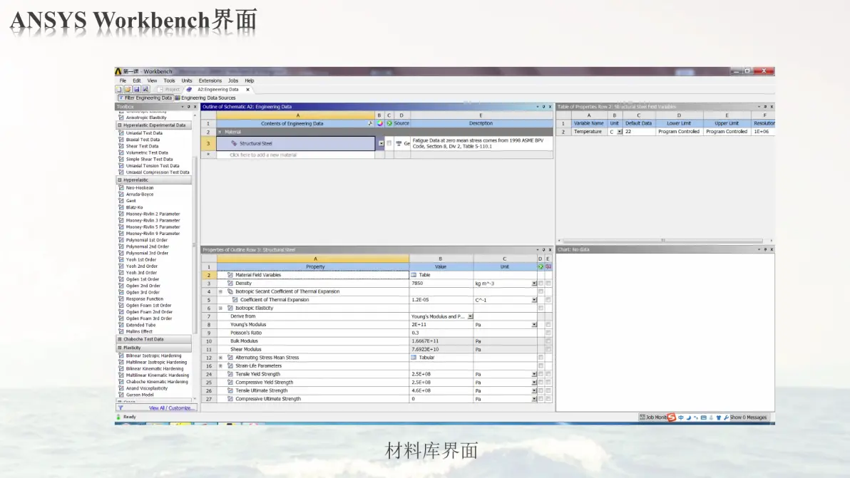Toggle suppression checkbox for Density row

point(541,283)
